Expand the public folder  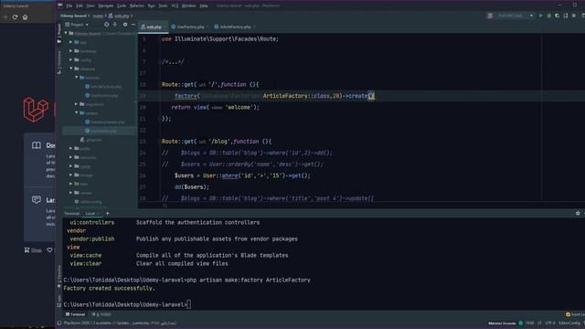point(71,148)
